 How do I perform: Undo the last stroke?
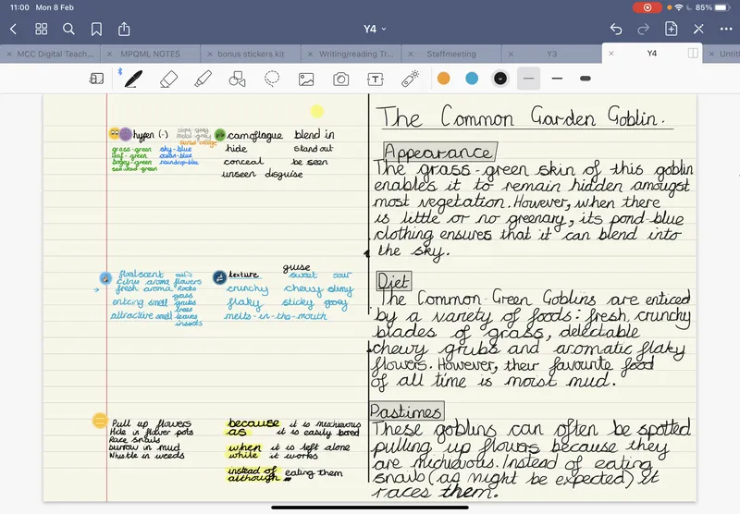coord(616,29)
